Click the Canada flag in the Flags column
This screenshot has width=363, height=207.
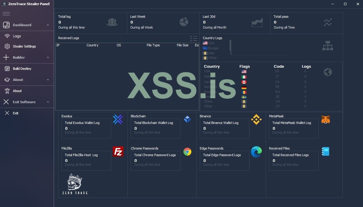coord(244,82)
